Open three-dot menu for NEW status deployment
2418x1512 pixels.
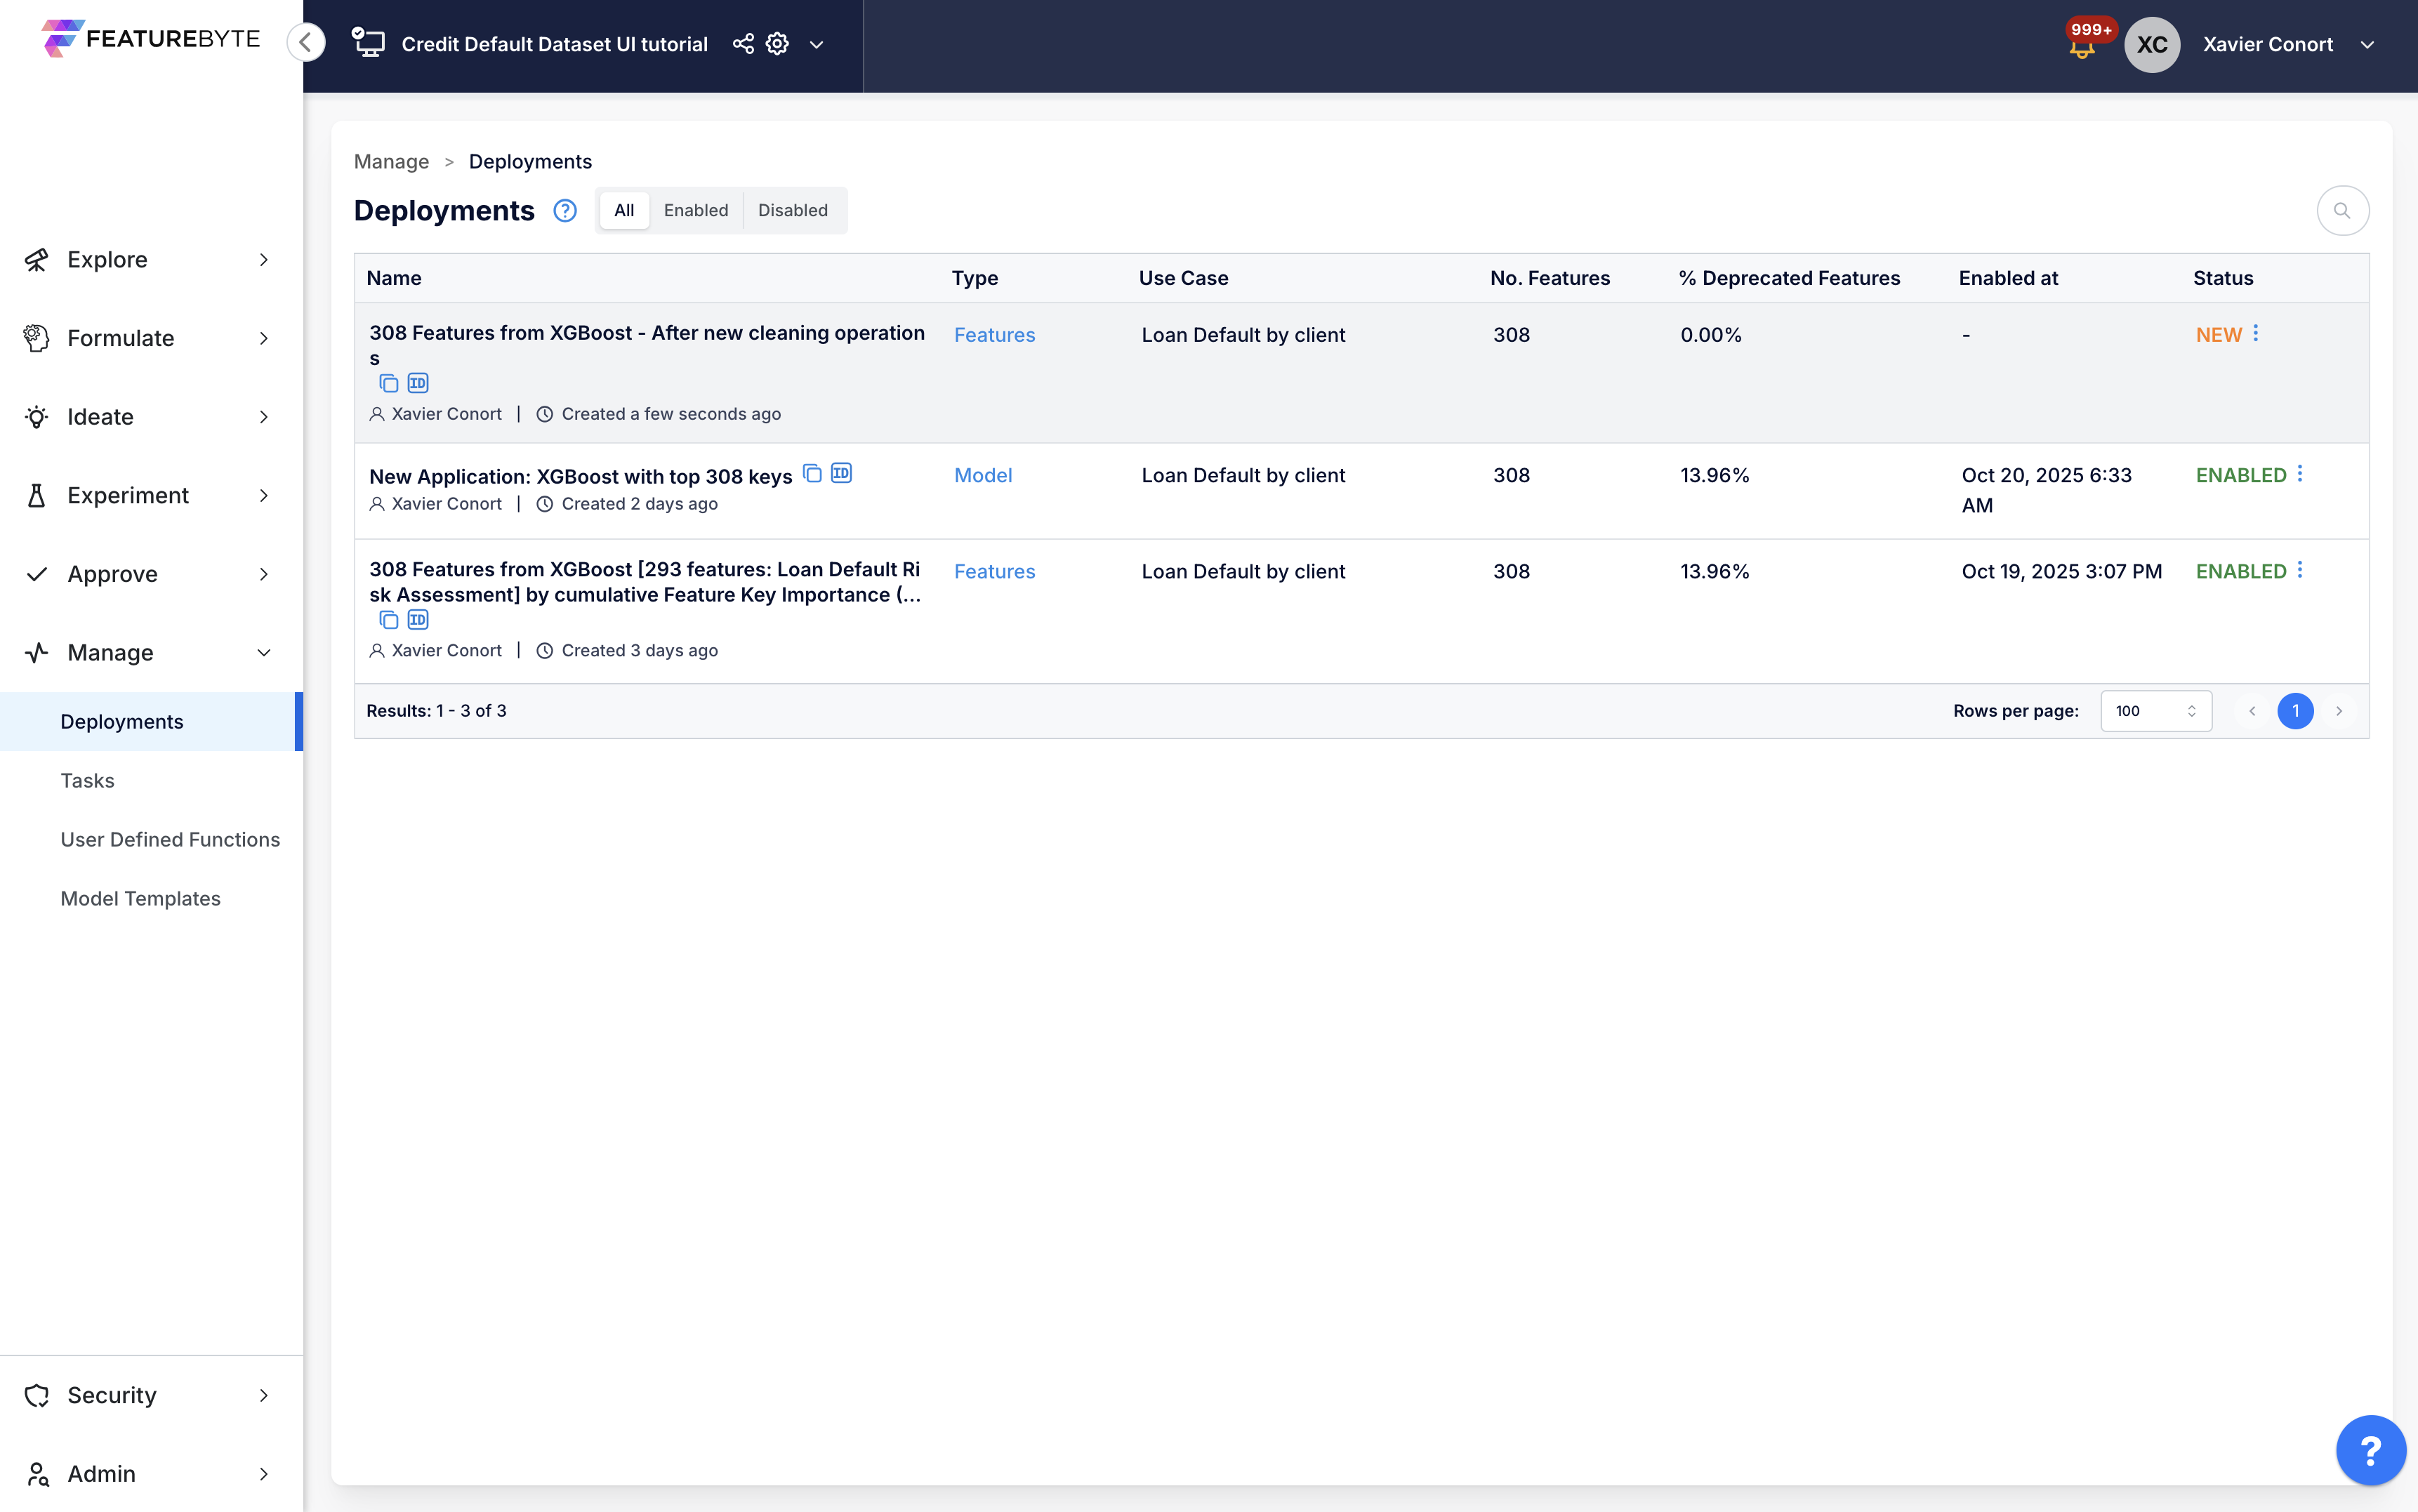tap(2255, 334)
